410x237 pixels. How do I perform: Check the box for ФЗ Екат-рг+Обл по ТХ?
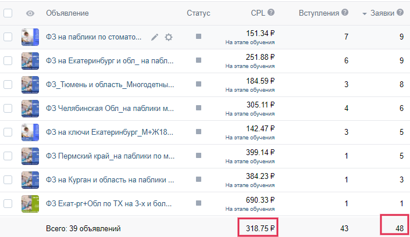tap(8, 203)
